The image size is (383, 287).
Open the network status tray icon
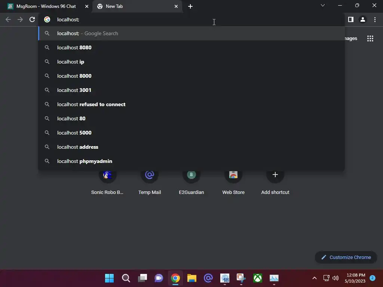[326, 278]
